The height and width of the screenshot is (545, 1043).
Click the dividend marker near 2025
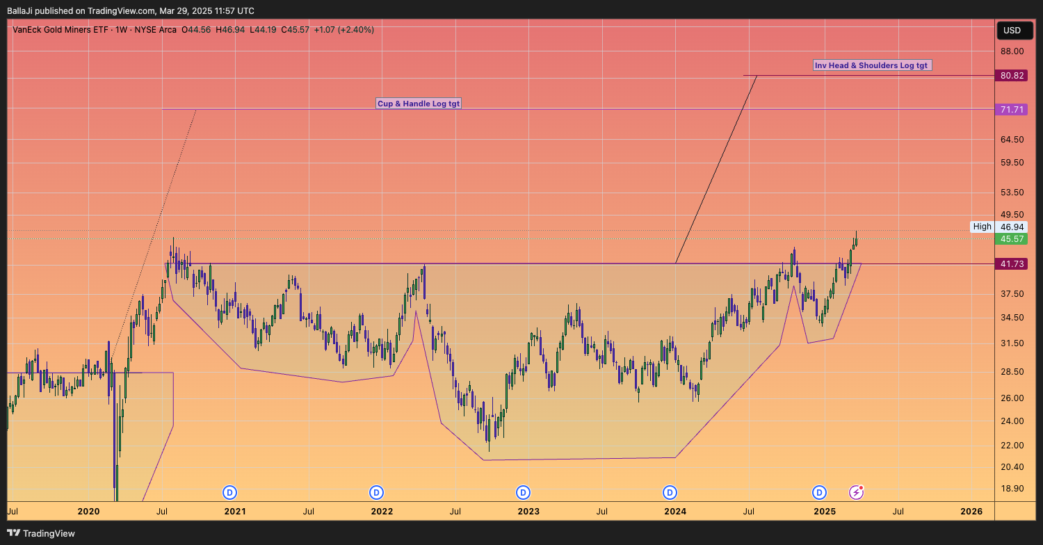(x=819, y=492)
